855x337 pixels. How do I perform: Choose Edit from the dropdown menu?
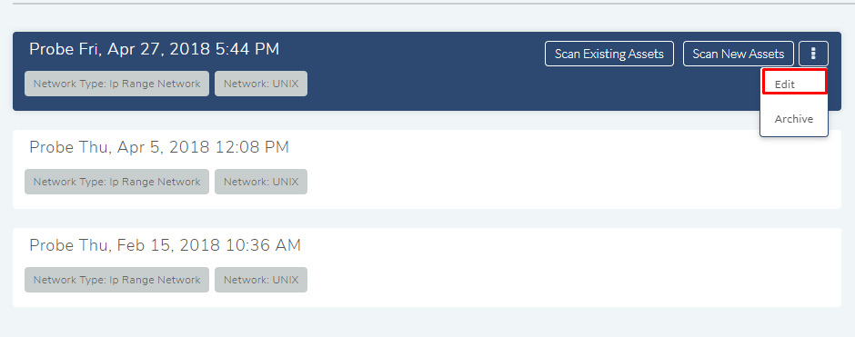794,82
